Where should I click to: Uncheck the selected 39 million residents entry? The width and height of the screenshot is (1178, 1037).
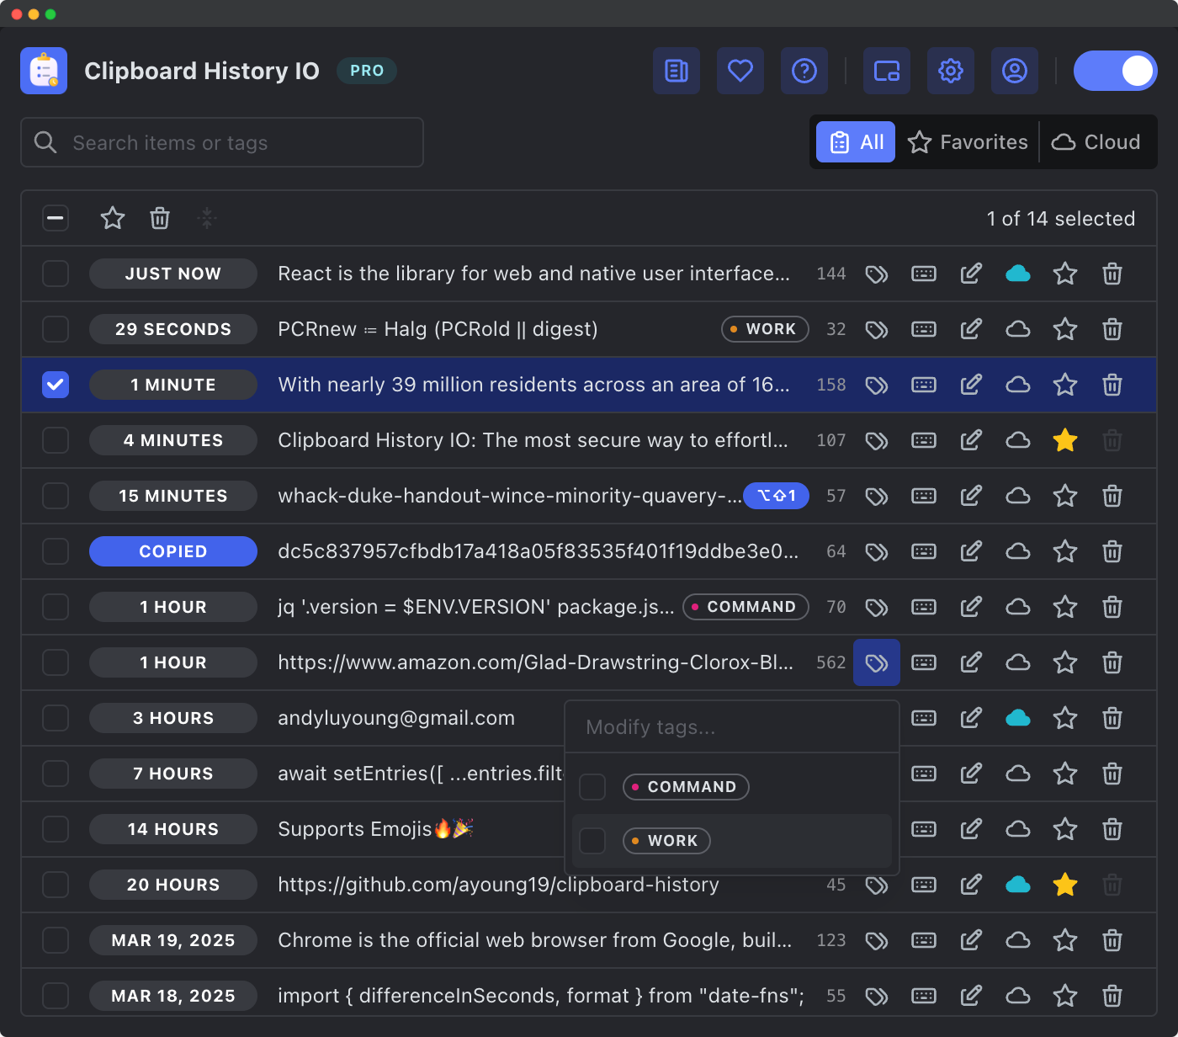[56, 385]
